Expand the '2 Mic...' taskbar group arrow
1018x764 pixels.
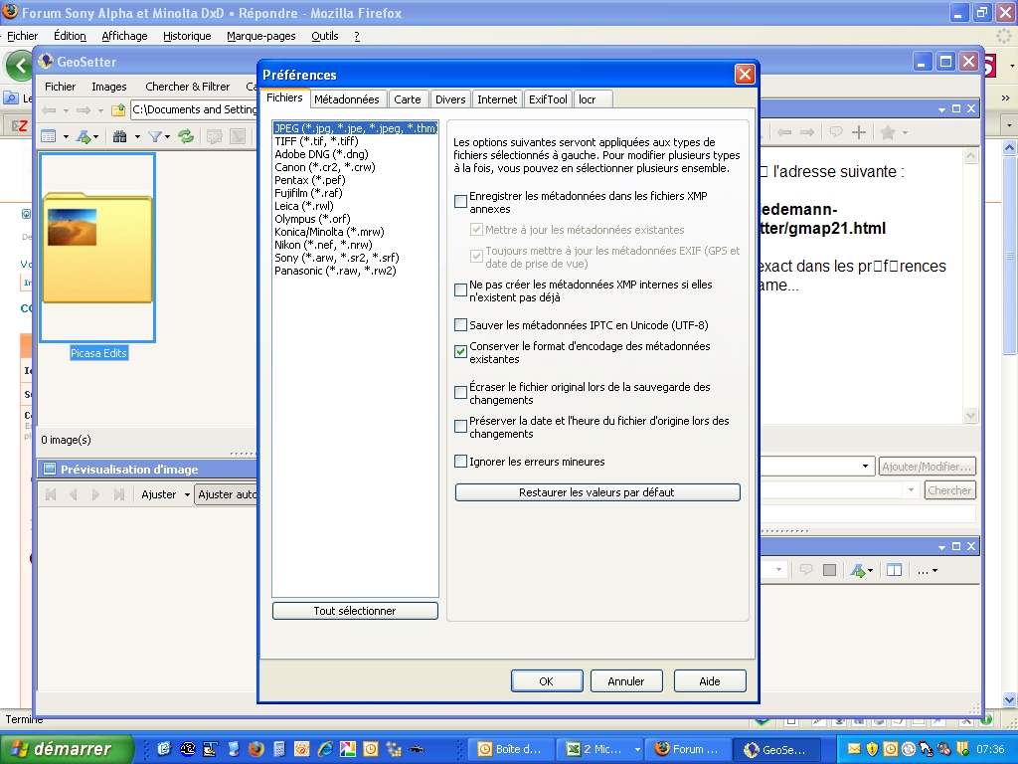click(x=637, y=750)
